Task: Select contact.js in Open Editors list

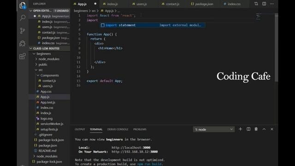Action: [49, 32]
